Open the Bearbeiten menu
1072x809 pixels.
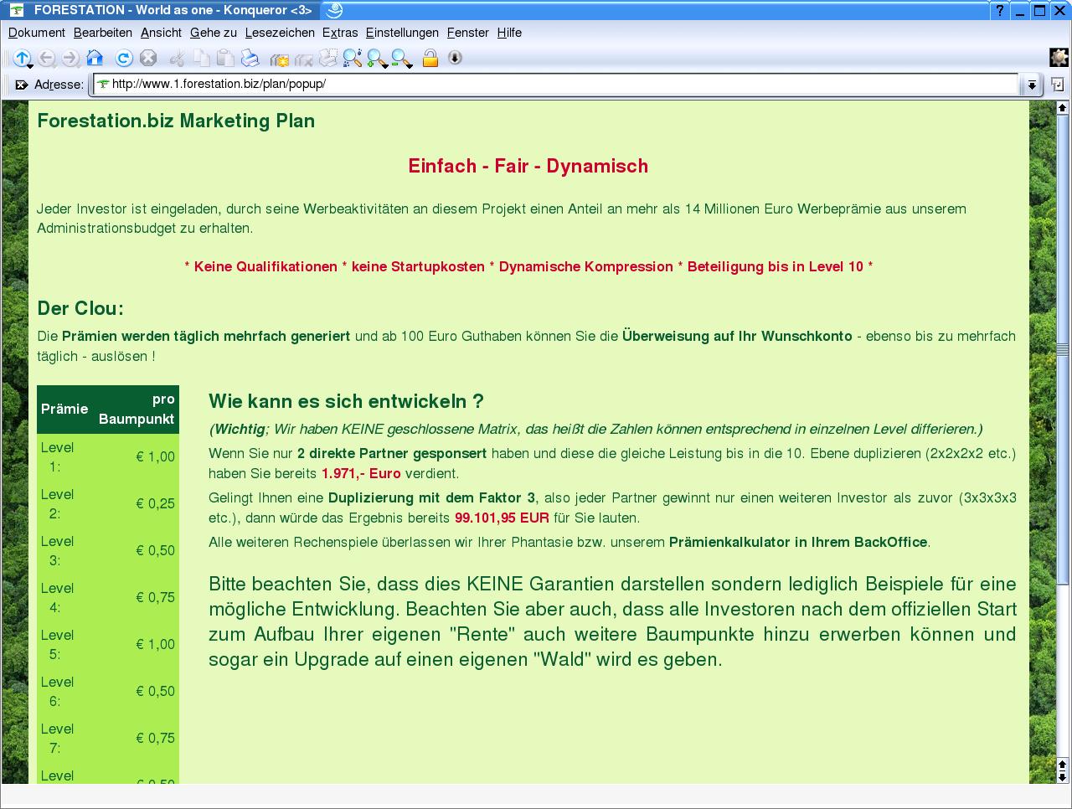coord(103,33)
